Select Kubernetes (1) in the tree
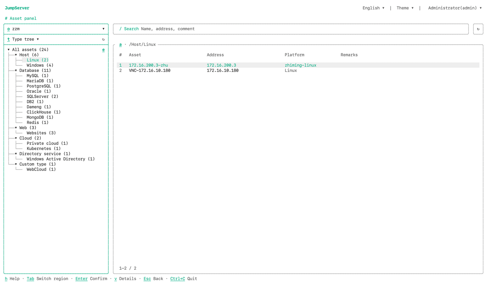 click(44, 149)
